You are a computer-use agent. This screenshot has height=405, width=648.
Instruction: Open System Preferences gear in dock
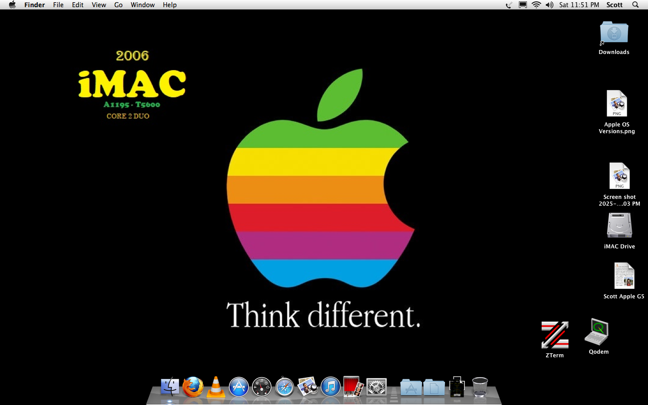pyautogui.click(x=376, y=387)
